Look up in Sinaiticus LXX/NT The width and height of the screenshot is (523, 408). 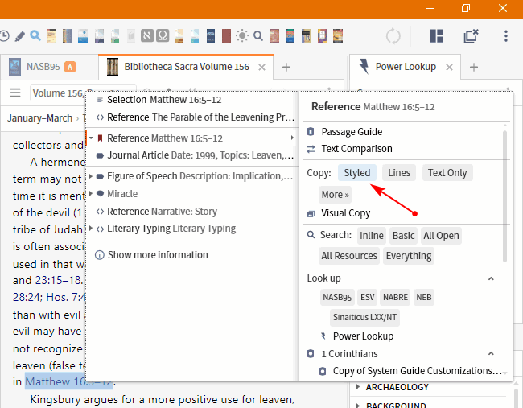(364, 317)
